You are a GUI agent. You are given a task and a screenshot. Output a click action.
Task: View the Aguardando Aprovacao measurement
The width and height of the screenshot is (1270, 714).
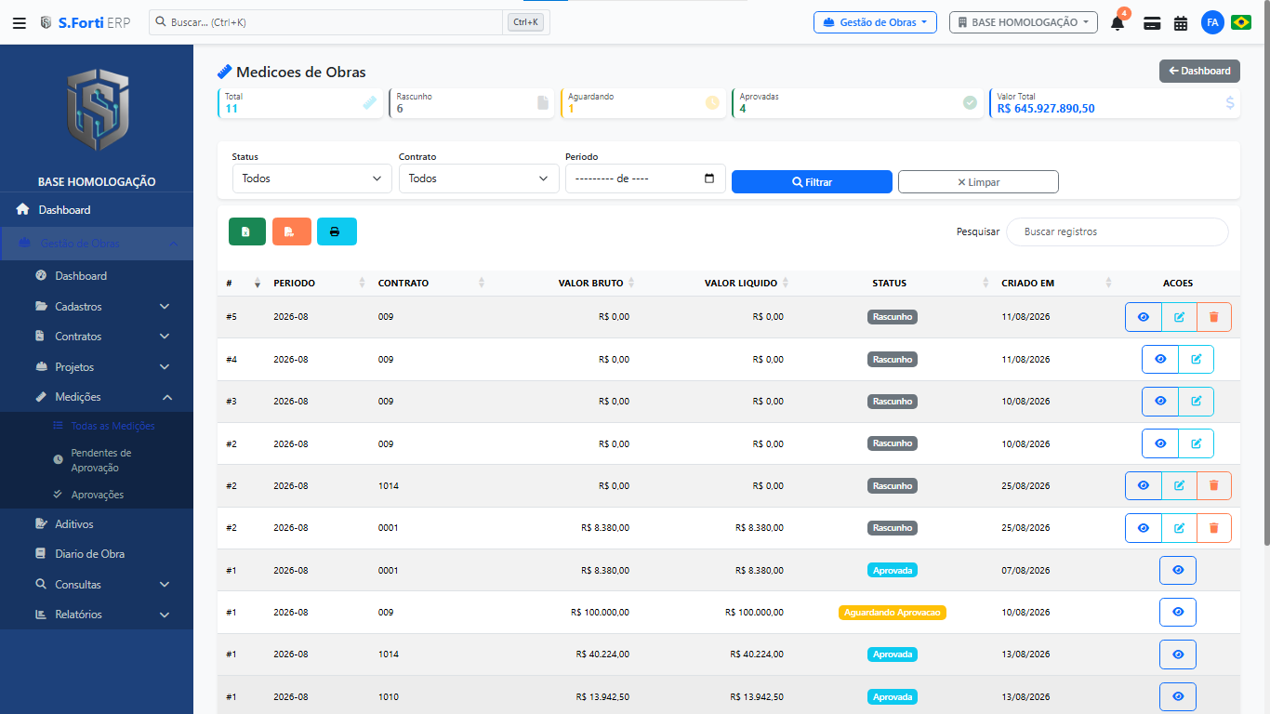click(1178, 612)
